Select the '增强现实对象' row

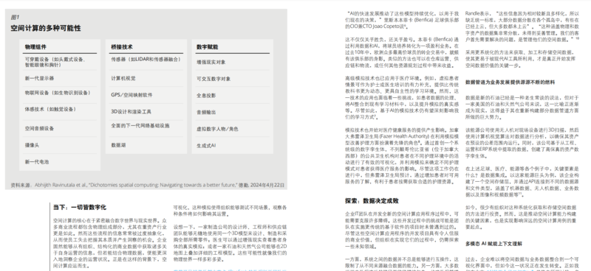pos(233,62)
